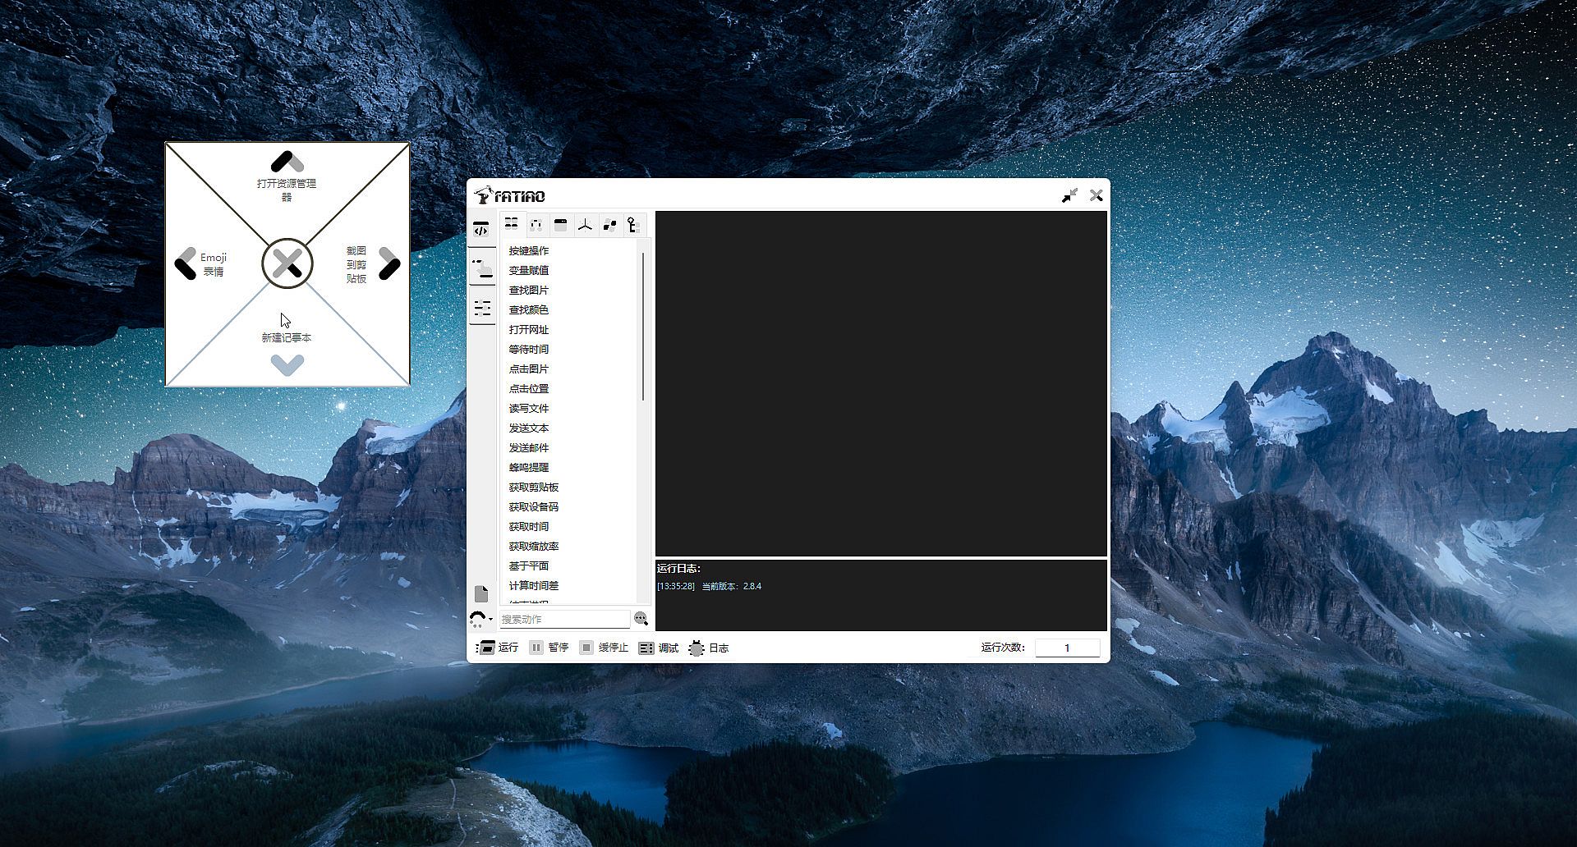Switch to the window actions tab
The height and width of the screenshot is (847, 1577).
pos(561,224)
